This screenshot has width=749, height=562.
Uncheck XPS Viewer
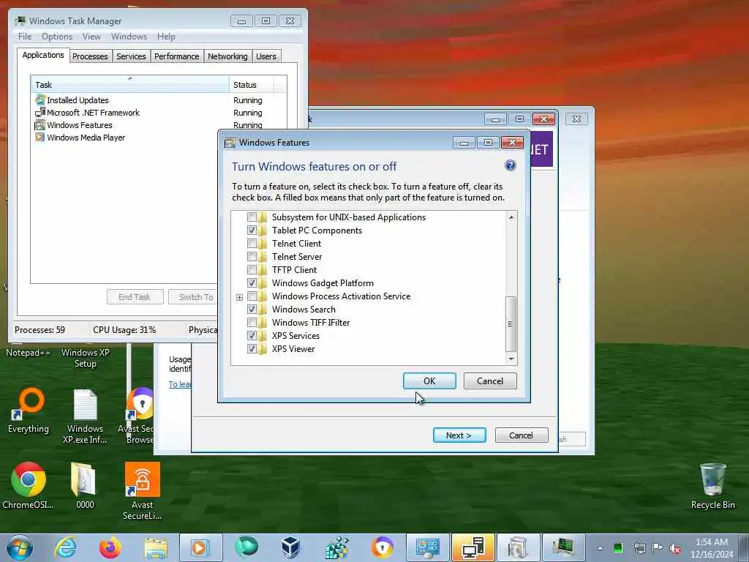point(252,349)
